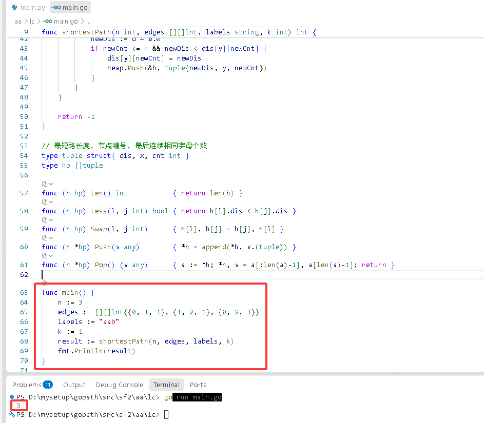
Task: Click the Go icon in the breadcrumb path
Action: pos(48,21)
